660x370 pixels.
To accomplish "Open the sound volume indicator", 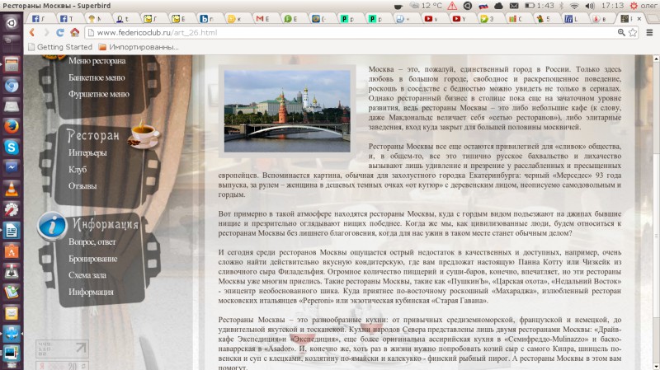I will point(590,6).
